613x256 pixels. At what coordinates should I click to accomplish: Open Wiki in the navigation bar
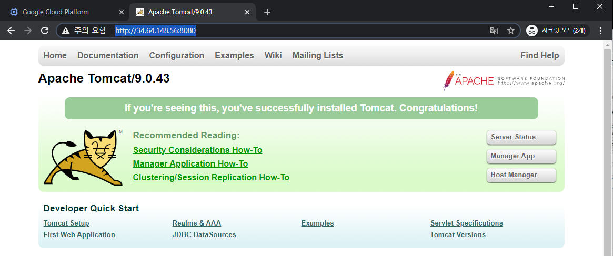pos(273,56)
